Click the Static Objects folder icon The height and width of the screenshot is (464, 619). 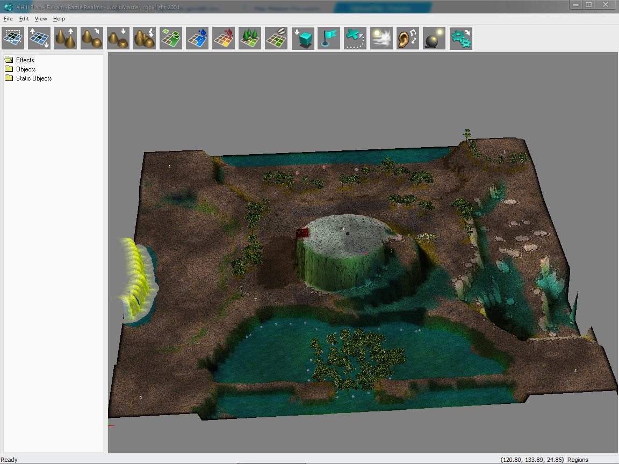point(9,78)
